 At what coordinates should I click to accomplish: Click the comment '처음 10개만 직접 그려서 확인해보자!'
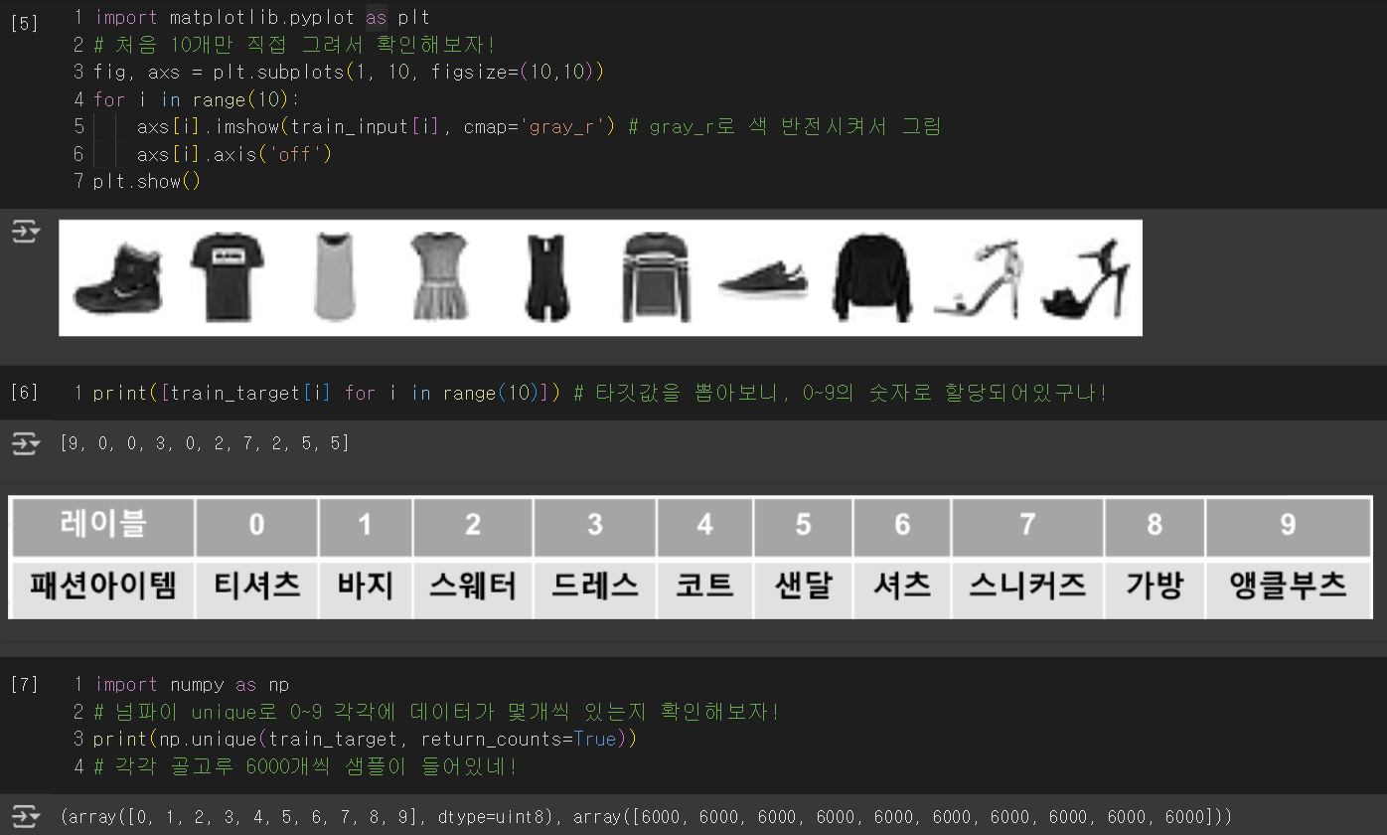294,45
